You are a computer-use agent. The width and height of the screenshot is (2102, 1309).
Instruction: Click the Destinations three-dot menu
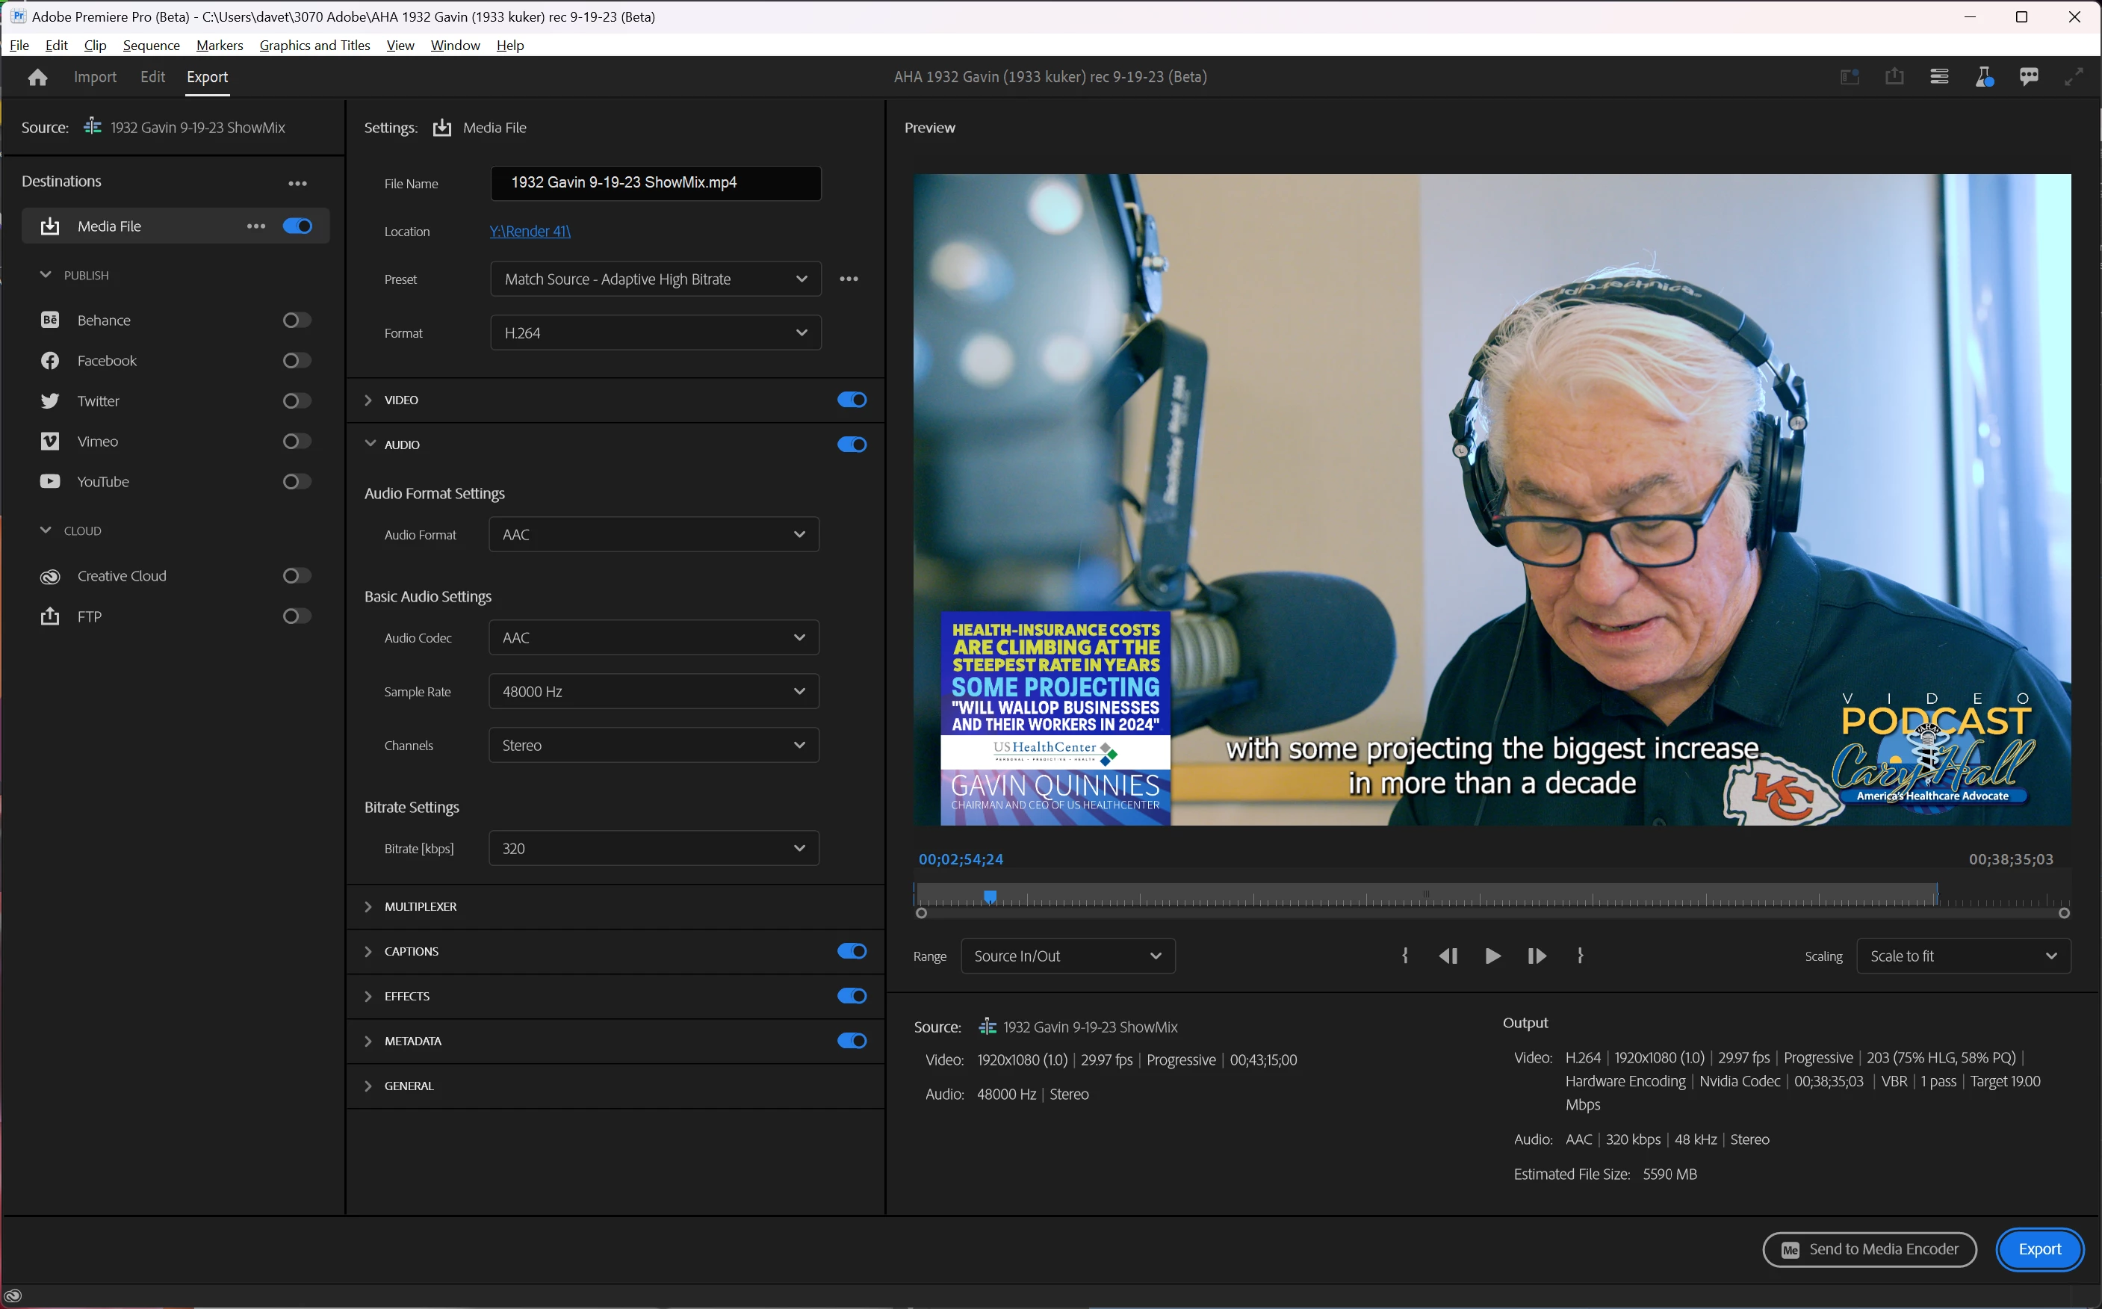tap(298, 182)
